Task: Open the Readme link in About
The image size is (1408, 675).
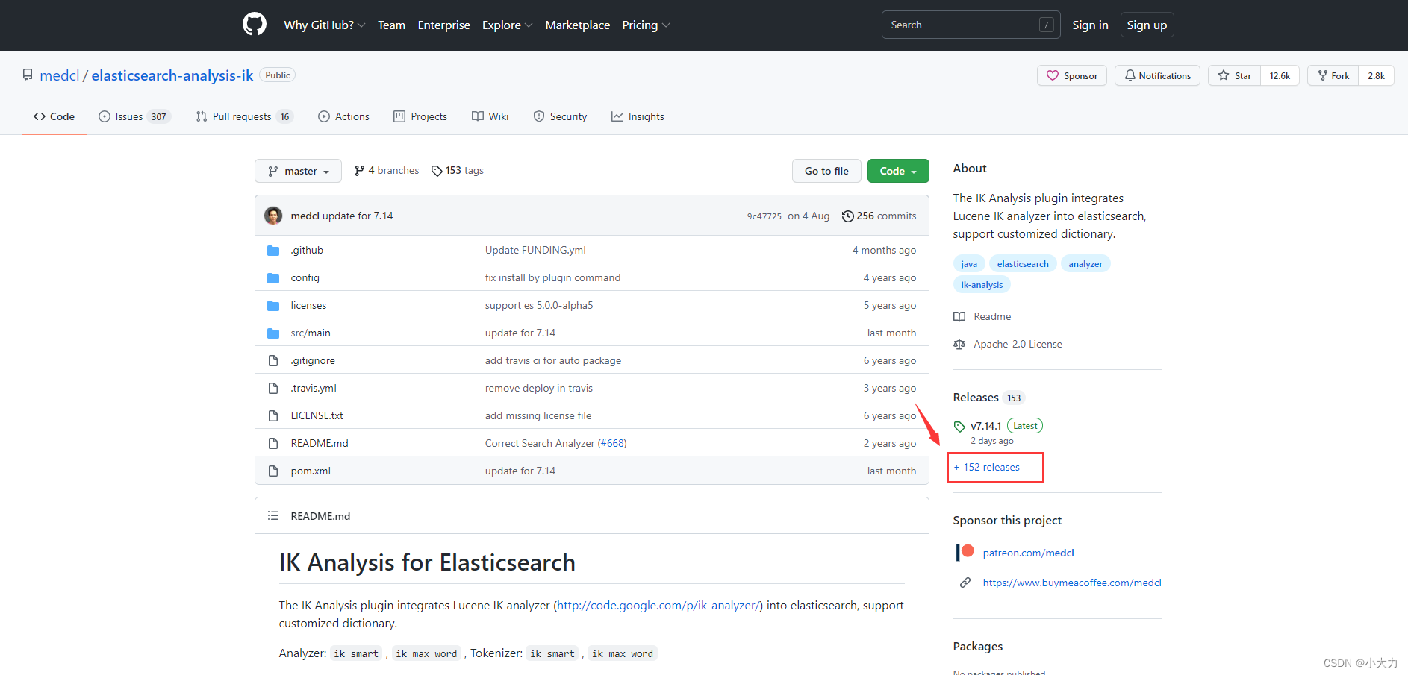Action: pyautogui.click(x=982, y=316)
